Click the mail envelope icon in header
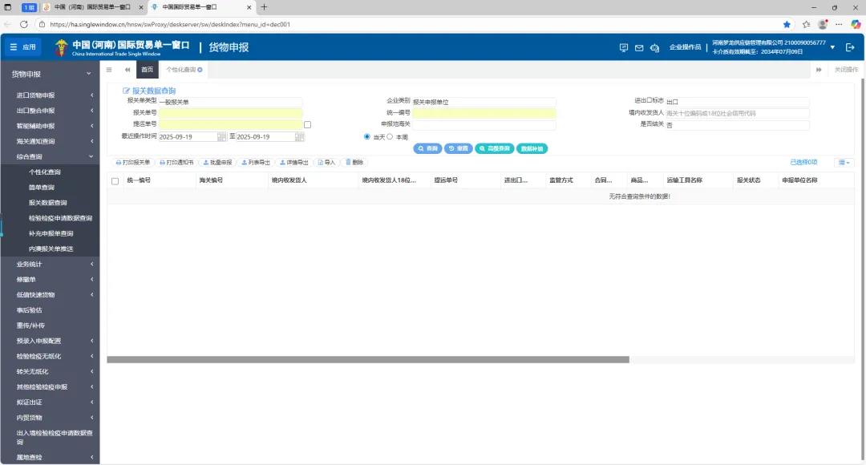 pos(639,47)
